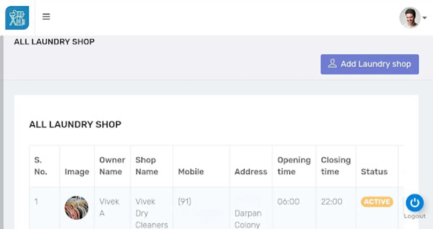
Task: Click the blue Logout power icon
Action: (415, 203)
